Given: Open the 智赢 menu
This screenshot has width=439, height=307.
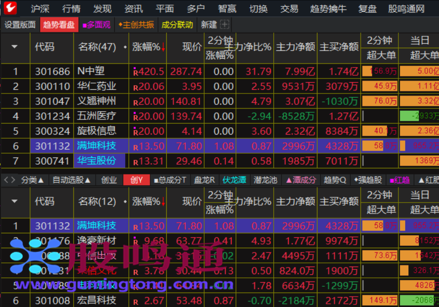Looking at the screenshot, I should pyautogui.click(x=227, y=9).
